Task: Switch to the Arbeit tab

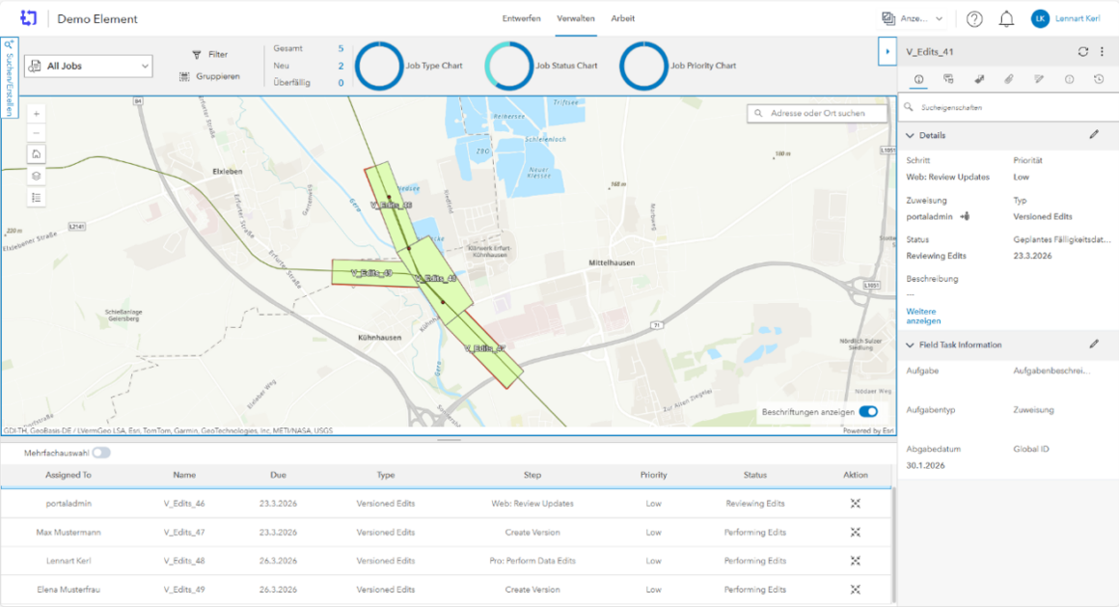Action: click(x=622, y=18)
